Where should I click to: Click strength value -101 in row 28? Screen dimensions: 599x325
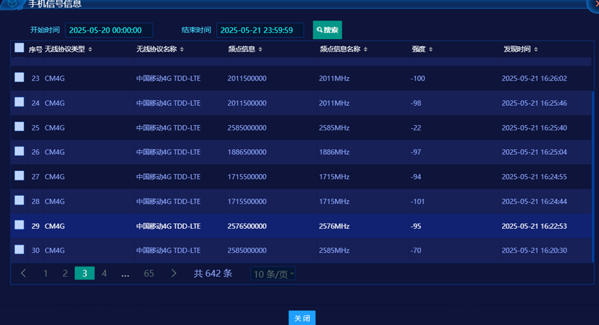click(417, 201)
